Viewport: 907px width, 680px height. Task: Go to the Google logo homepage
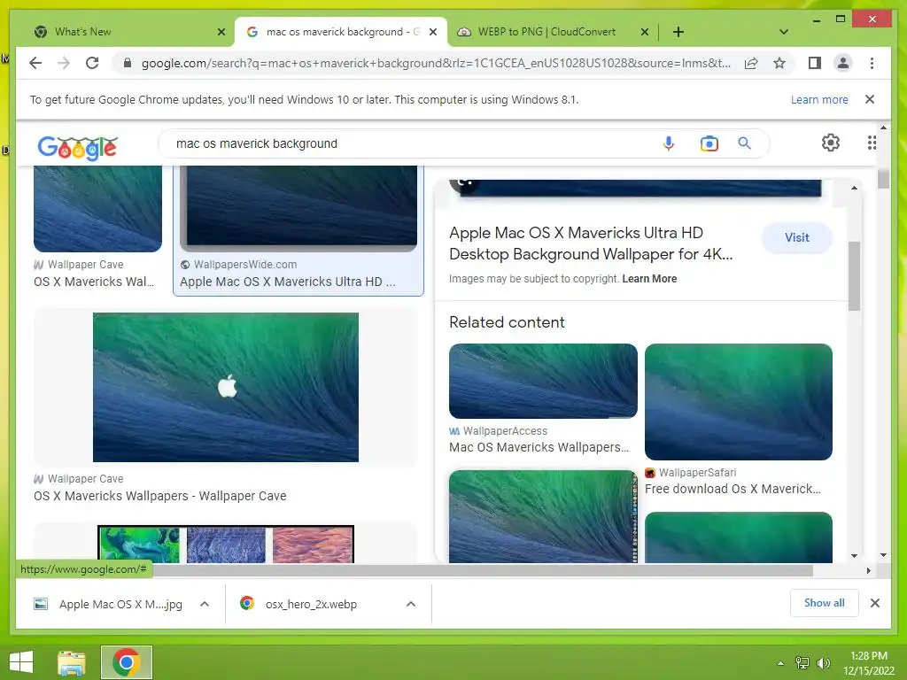(78, 148)
